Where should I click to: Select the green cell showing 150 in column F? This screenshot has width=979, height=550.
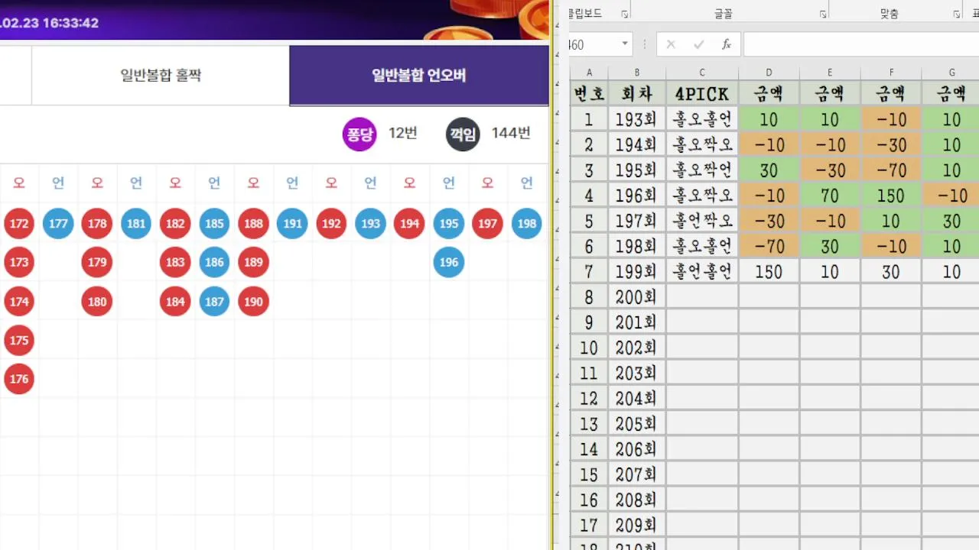point(891,196)
